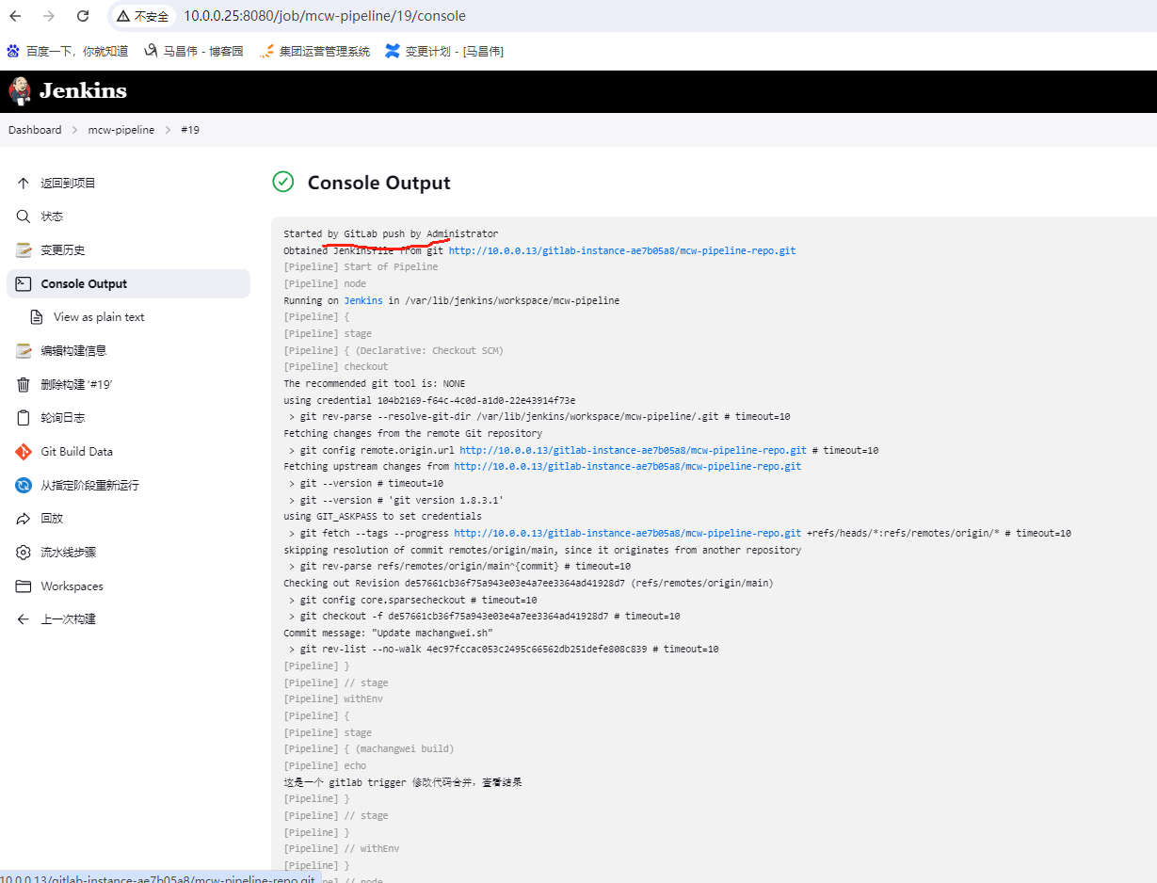
Task: Click the 状态 magnifier icon
Action: (x=24, y=217)
